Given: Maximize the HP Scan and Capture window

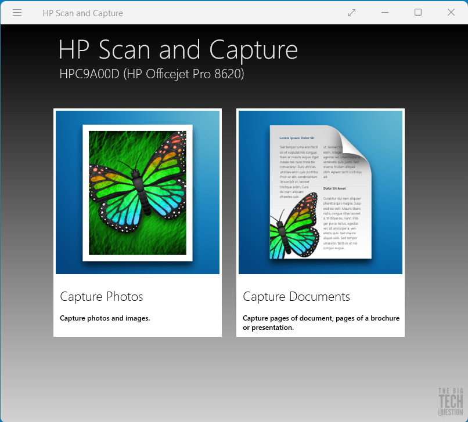Looking at the screenshot, I should pos(418,12).
